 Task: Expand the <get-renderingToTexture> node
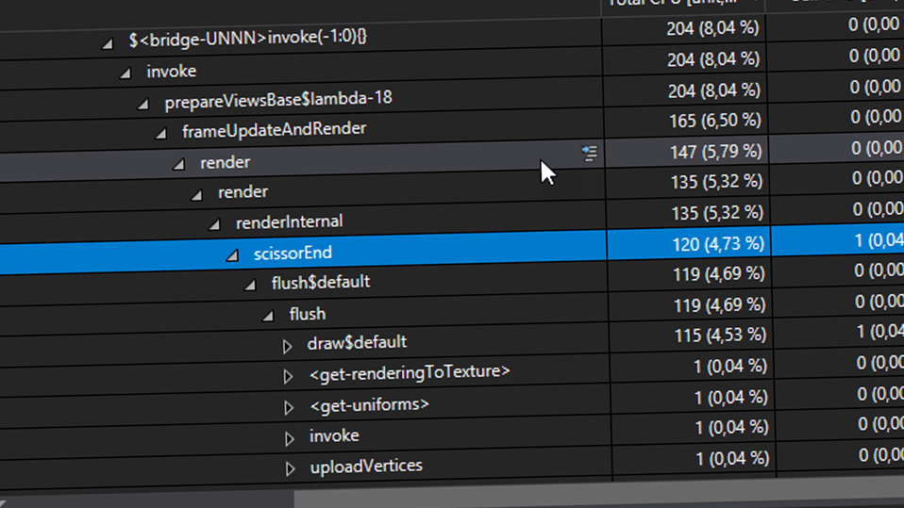(x=288, y=377)
